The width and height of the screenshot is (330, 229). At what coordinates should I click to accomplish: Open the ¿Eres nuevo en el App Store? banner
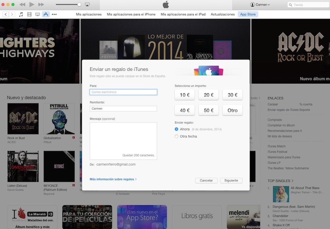pos(142,217)
